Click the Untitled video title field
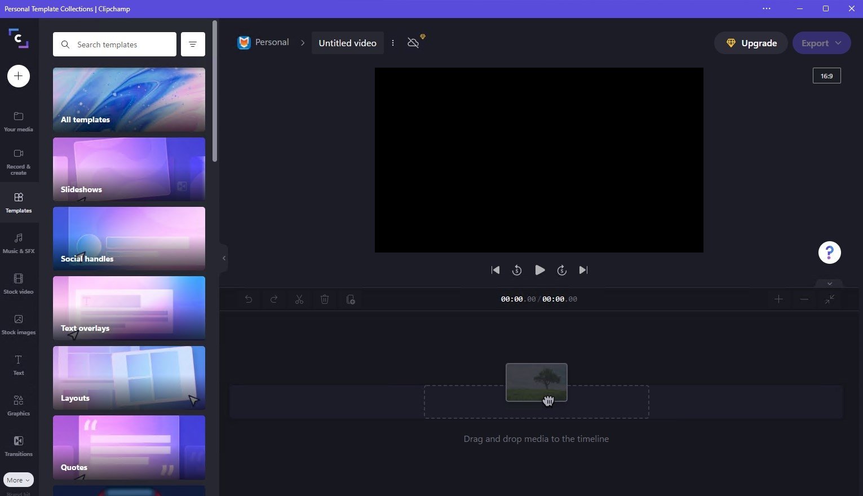Screen dimensions: 863x496 [348, 43]
